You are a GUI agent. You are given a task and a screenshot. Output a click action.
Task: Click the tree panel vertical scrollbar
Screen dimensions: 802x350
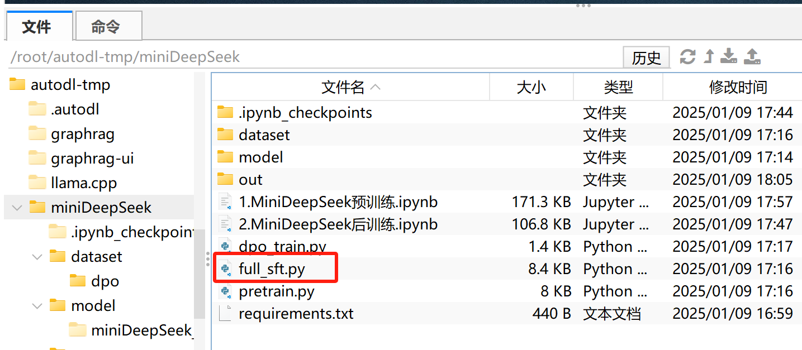point(199,274)
